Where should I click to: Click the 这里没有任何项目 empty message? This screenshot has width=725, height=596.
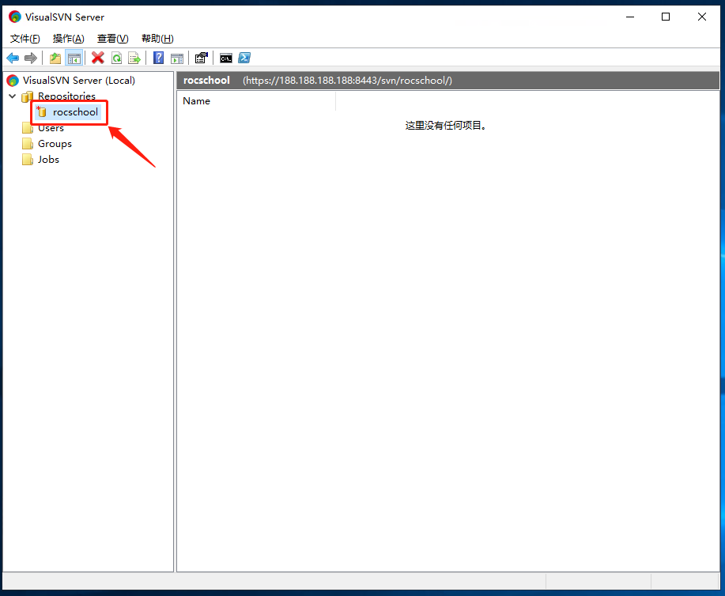[446, 126]
